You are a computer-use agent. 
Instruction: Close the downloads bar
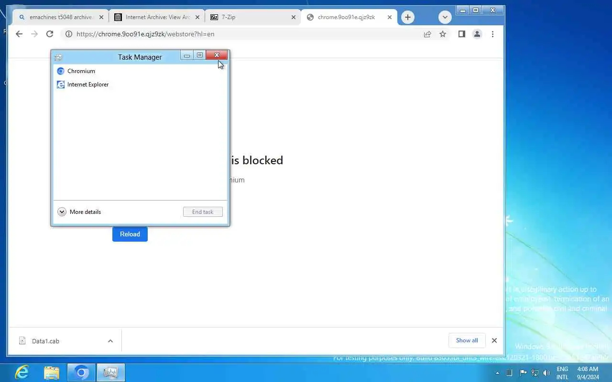click(x=494, y=340)
